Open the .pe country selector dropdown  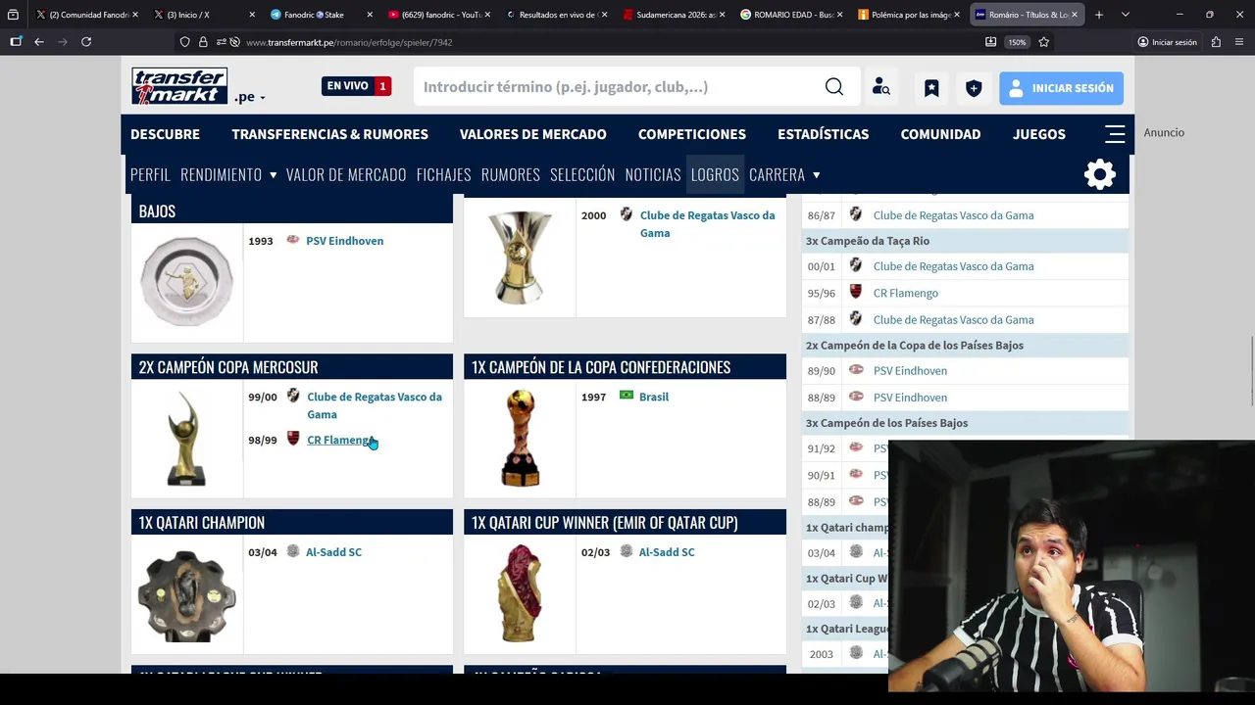(x=249, y=97)
